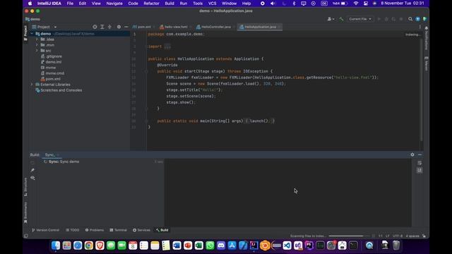Open the Build menu in menu bar
452x254 pixels.
[x=169, y=4]
